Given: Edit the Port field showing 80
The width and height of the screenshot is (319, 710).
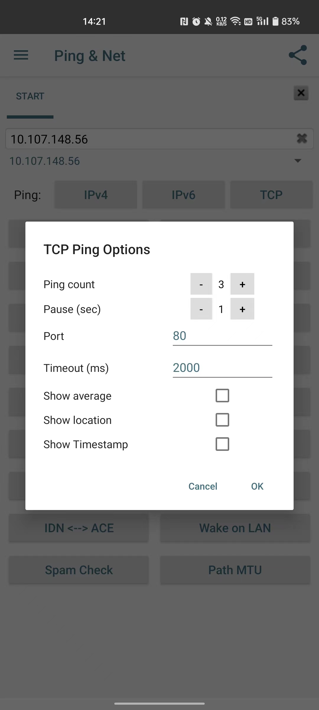Looking at the screenshot, I should [x=222, y=336].
